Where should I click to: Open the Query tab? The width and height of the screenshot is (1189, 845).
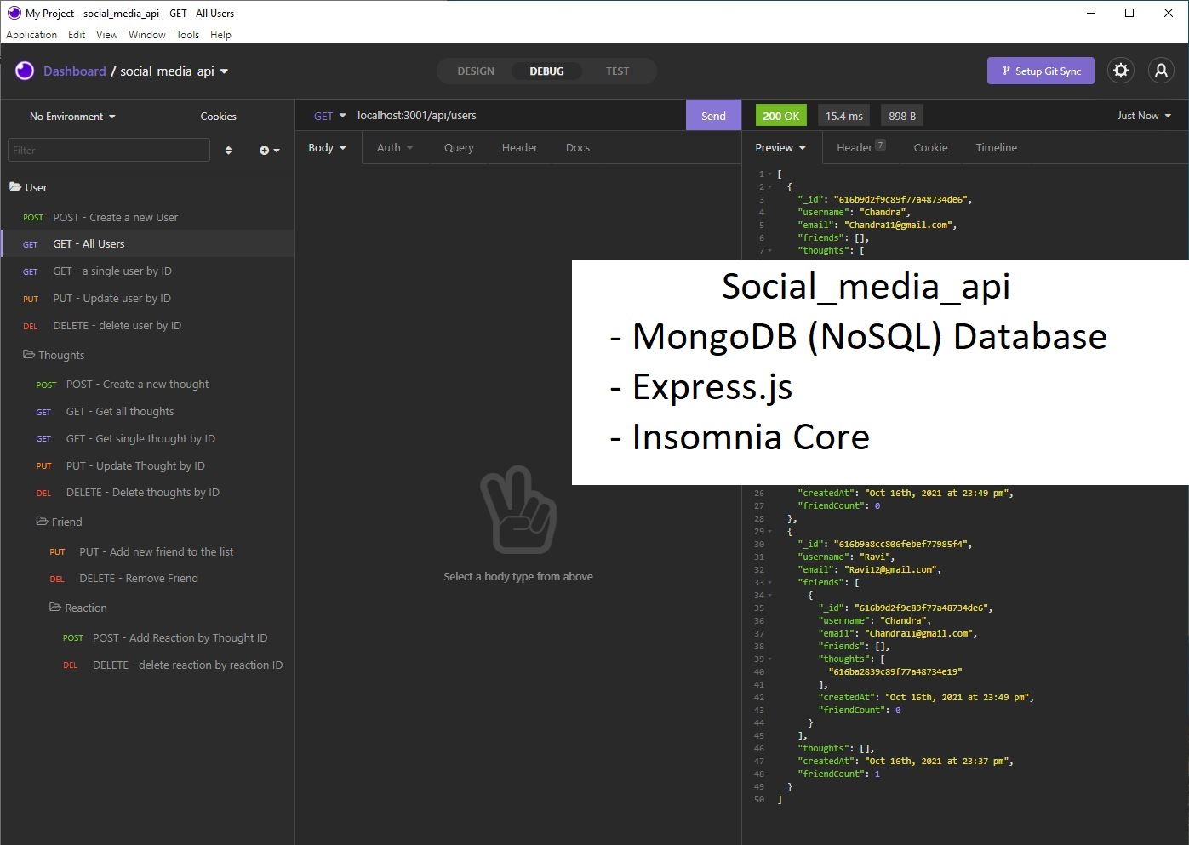coord(459,147)
